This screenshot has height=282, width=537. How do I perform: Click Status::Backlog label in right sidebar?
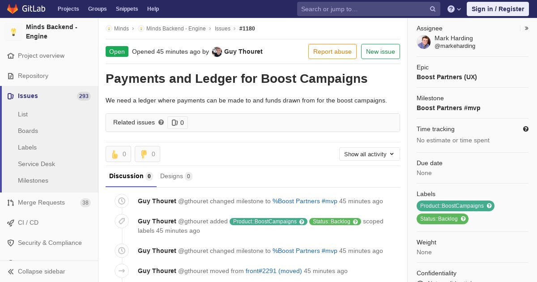[x=439, y=219]
